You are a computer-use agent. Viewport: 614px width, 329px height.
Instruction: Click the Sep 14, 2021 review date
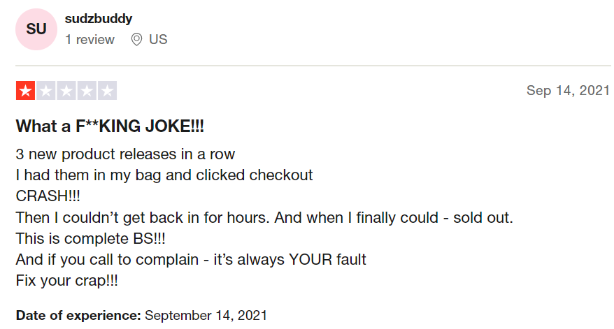coord(568,90)
